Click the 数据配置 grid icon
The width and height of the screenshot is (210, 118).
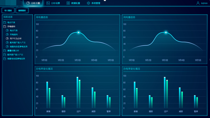pyautogui.click(x=68, y=3)
